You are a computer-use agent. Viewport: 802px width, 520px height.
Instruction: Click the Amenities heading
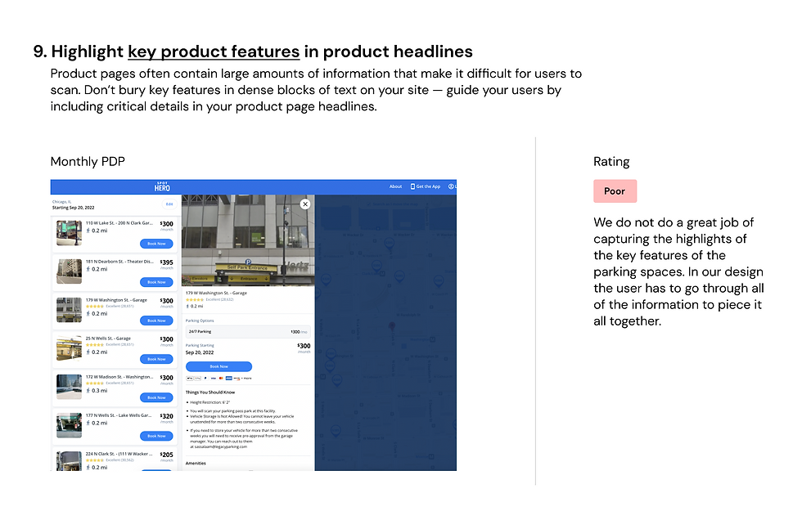click(x=196, y=464)
